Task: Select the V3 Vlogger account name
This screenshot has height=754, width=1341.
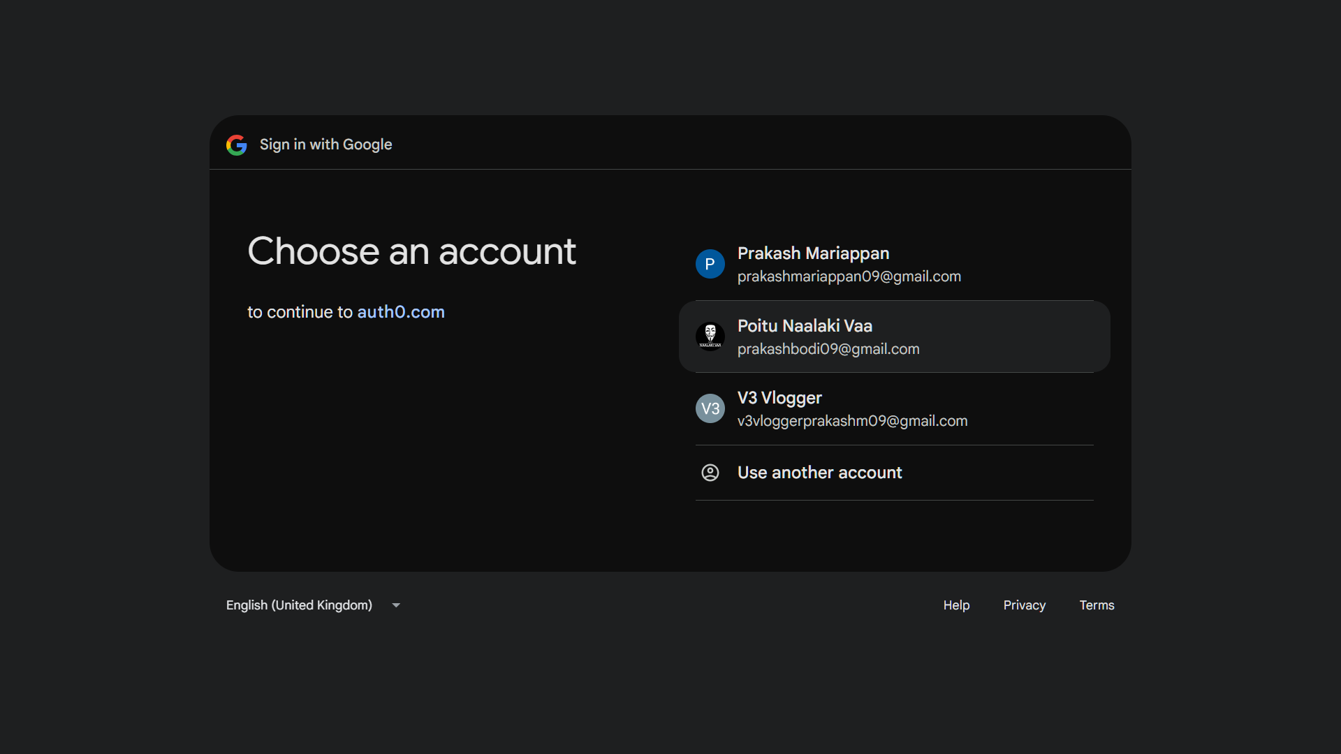Action: point(779,397)
